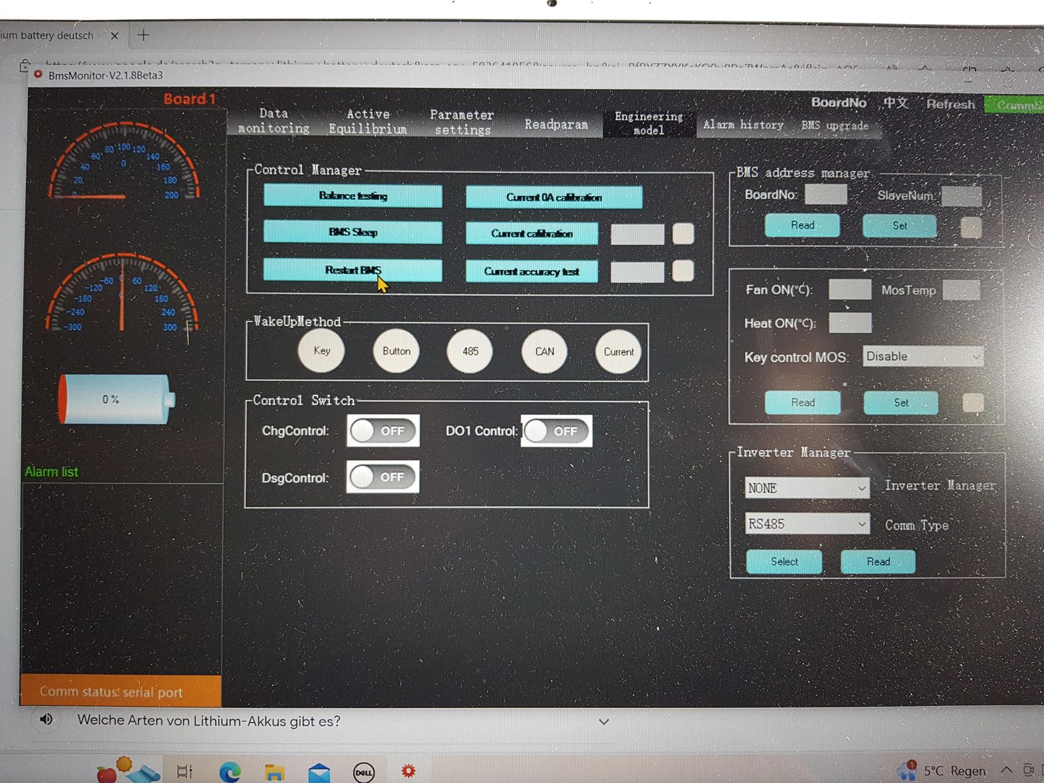The width and height of the screenshot is (1044, 783).
Task: Toggle the ChgControl switch
Action: pos(383,431)
